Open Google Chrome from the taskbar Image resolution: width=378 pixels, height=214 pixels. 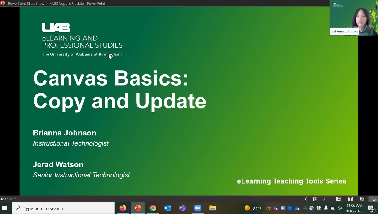(153, 208)
